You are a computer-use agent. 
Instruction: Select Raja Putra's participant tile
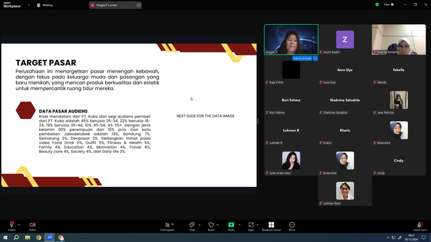tap(291, 70)
